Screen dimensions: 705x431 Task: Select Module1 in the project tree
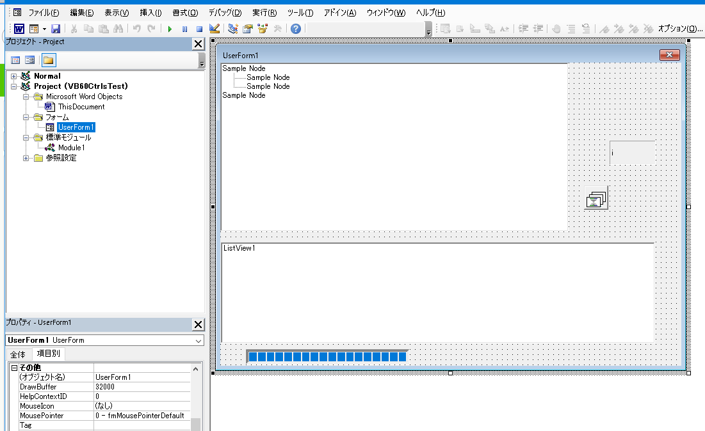(x=71, y=148)
